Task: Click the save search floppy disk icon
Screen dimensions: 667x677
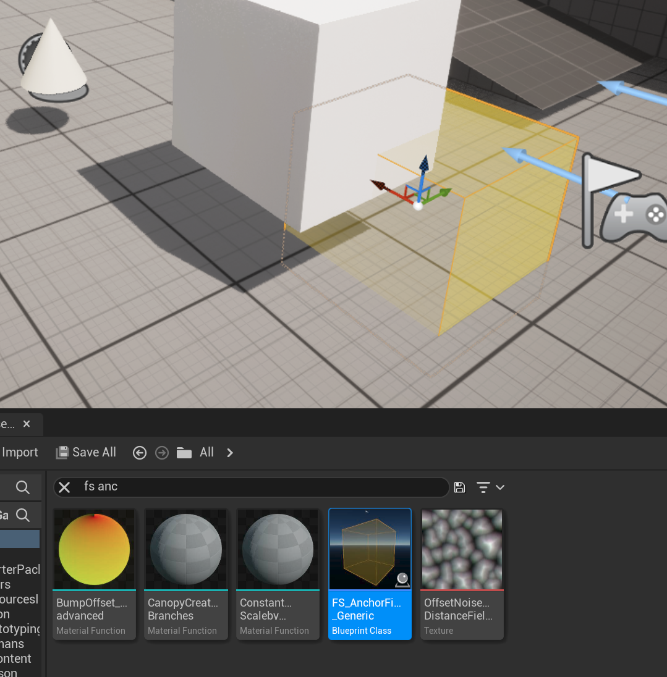Action: click(x=459, y=487)
